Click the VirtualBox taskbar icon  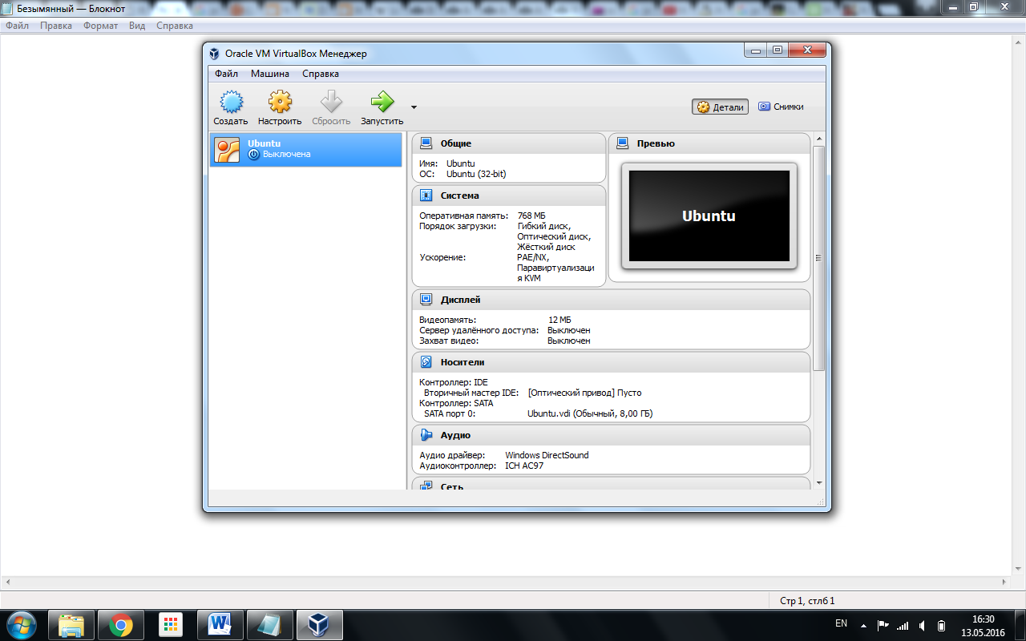pos(320,624)
